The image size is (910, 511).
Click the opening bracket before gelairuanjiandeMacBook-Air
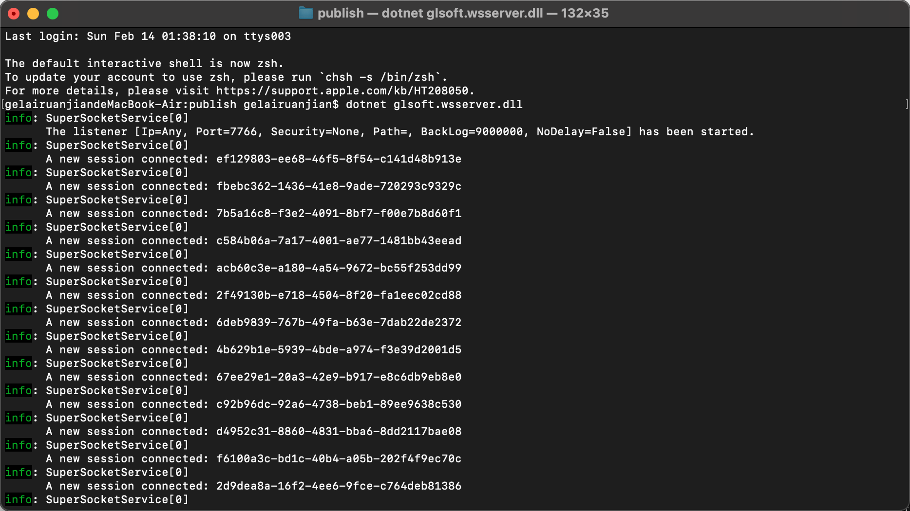[3, 104]
